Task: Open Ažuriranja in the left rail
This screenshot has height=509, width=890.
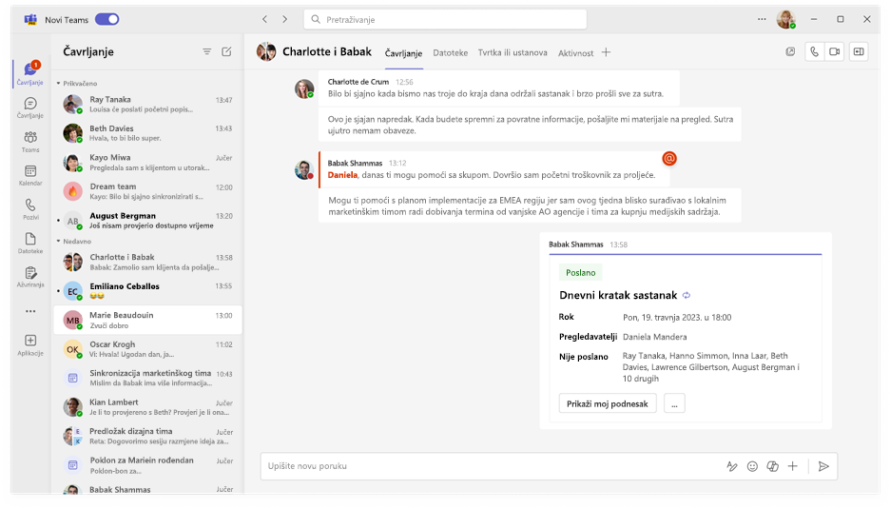Action: (x=30, y=277)
